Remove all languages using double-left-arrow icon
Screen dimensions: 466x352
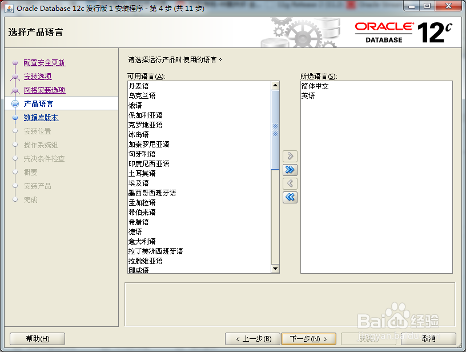(x=290, y=197)
